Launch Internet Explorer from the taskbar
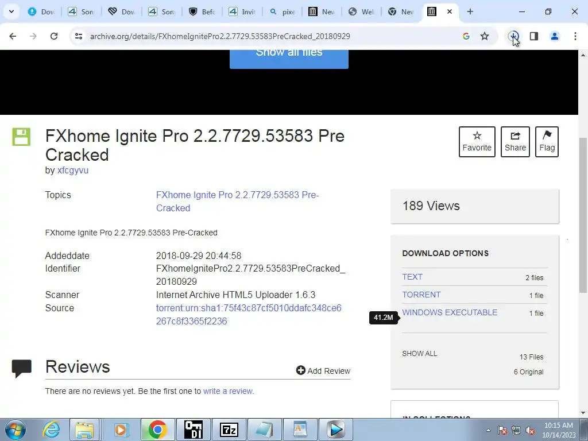Viewport: 588px width, 441px height. [x=51, y=430]
